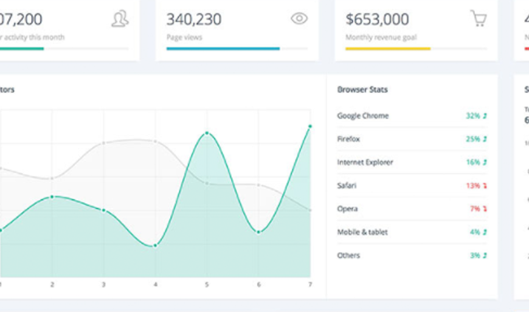Image resolution: width=529 pixels, height=312 pixels.
Task: Click the green activity progress bar
Action: click(x=21, y=49)
